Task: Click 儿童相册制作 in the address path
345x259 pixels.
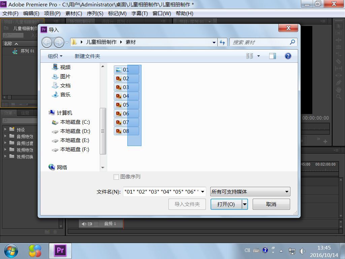Action: (101, 42)
